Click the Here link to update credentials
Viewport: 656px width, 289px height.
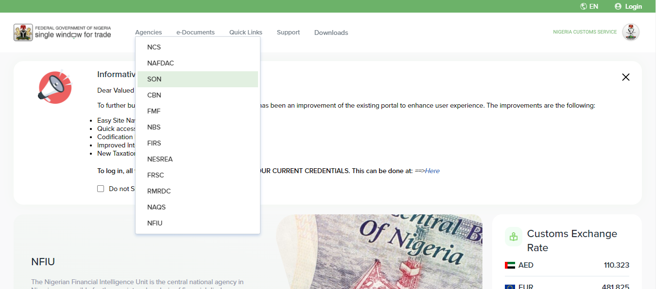tap(432, 171)
